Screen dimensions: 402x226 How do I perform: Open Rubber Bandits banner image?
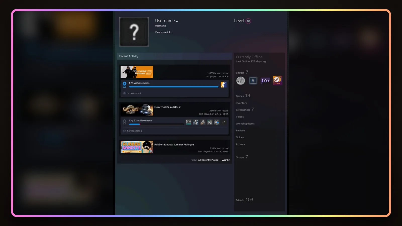coord(137,147)
